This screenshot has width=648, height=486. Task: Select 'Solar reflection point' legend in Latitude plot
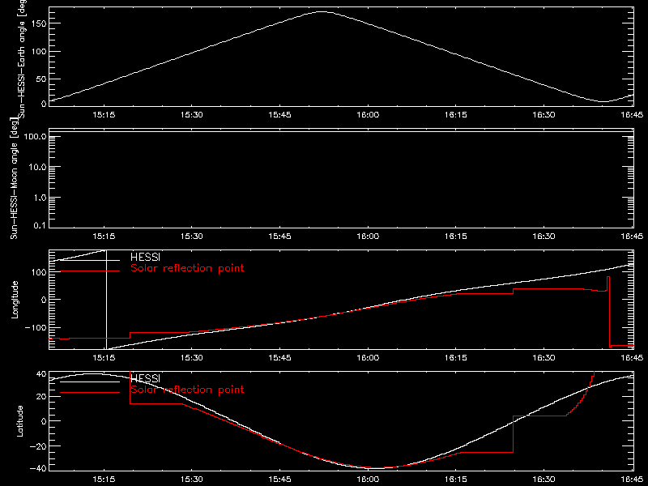[187, 390]
